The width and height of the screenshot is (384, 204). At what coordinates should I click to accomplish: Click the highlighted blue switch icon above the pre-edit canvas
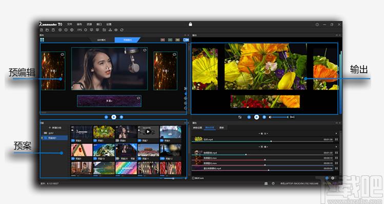tap(186, 39)
